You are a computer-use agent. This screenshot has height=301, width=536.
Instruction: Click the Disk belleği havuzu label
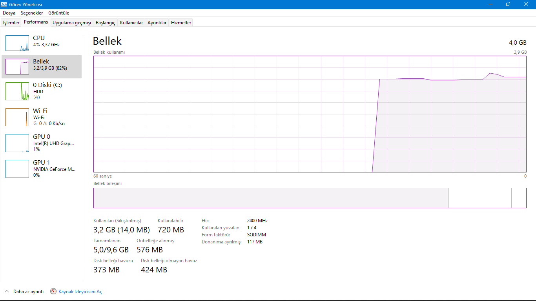click(113, 261)
